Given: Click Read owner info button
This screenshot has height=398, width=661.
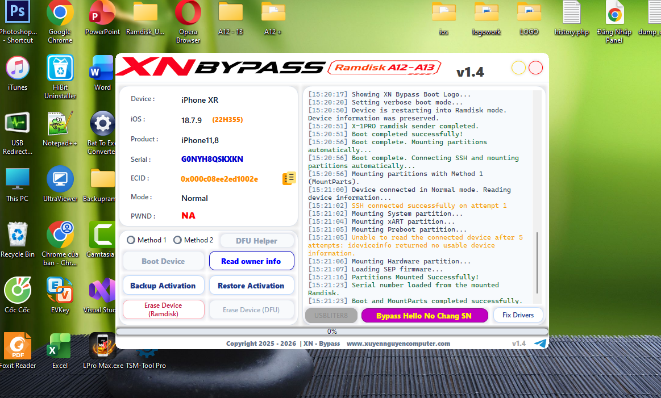Looking at the screenshot, I should coord(251,261).
